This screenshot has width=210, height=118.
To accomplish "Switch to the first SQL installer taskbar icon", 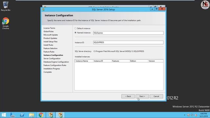I will (51, 115).
